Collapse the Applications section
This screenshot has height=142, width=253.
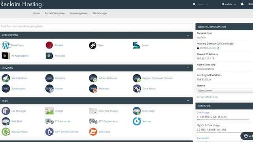[188, 35]
